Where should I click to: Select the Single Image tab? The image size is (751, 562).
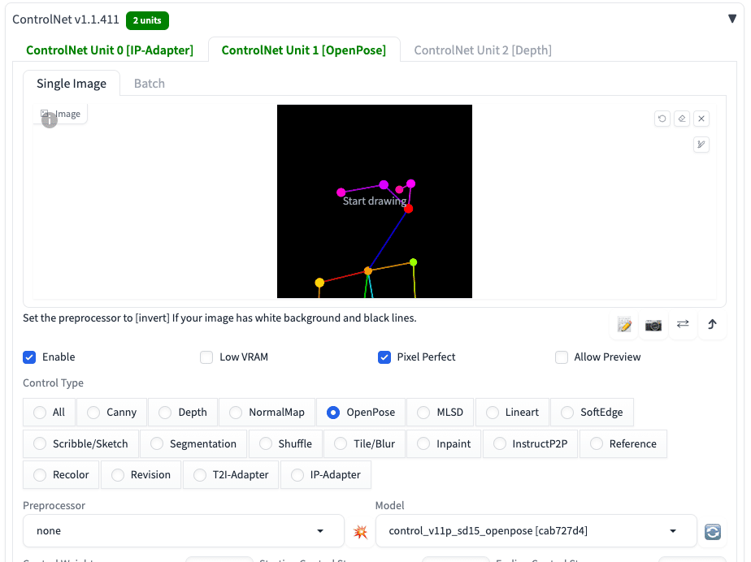(x=72, y=84)
